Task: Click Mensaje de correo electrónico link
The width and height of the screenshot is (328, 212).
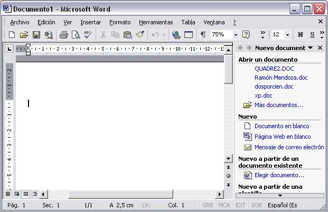Action: point(289,147)
